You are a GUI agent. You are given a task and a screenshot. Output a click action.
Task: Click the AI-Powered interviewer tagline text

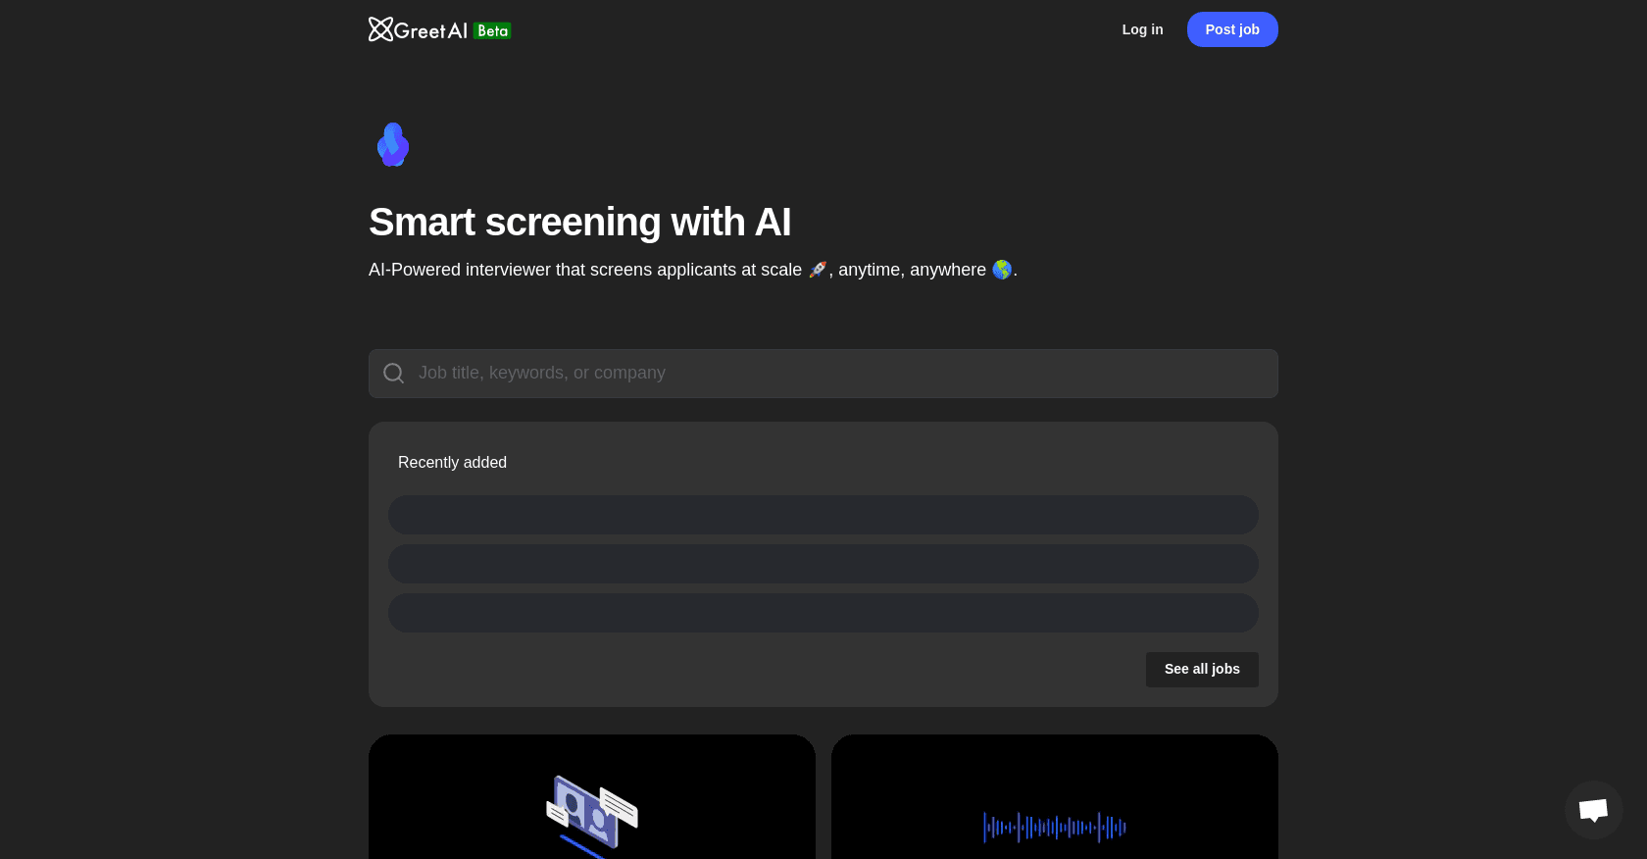coord(584,270)
